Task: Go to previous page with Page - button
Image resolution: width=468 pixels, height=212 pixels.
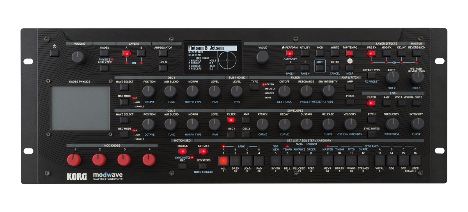Action: 290,67
